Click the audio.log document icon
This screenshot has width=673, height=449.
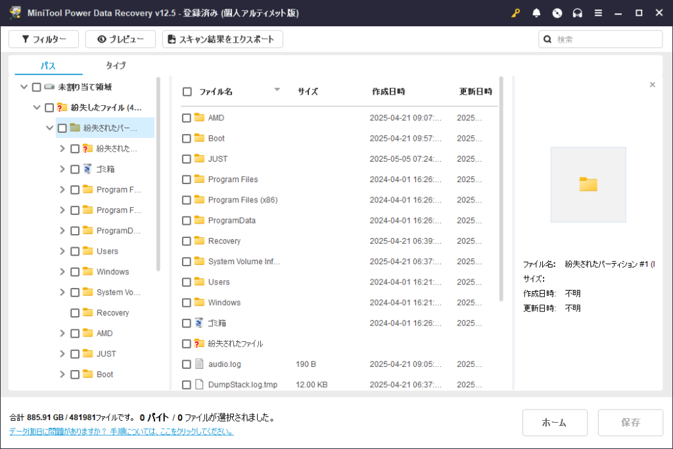coord(199,364)
